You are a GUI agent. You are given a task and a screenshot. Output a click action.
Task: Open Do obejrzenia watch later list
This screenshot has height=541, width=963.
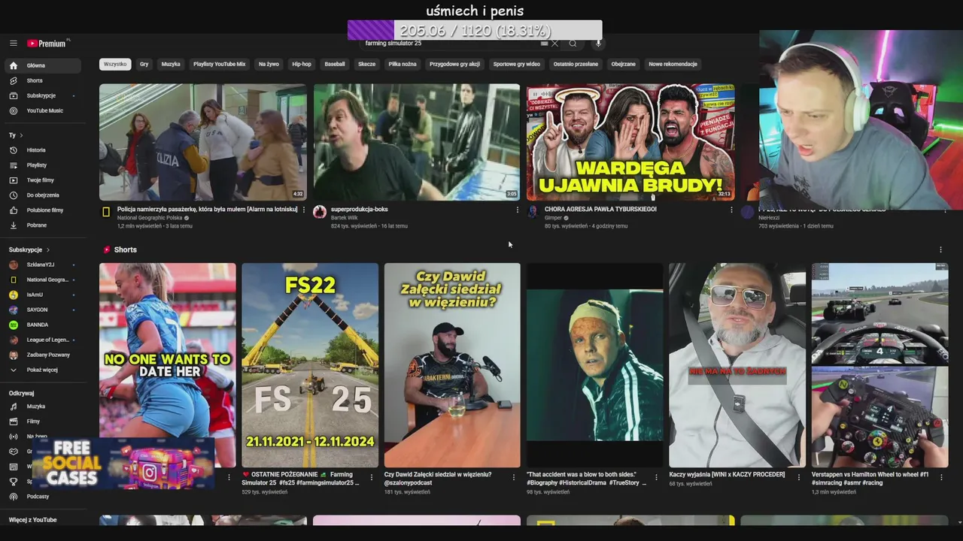coord(42,195)
